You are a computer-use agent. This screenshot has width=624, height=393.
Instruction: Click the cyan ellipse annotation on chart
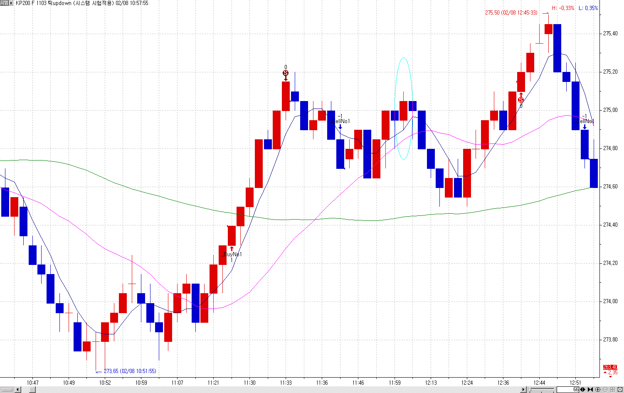(403, 108)
